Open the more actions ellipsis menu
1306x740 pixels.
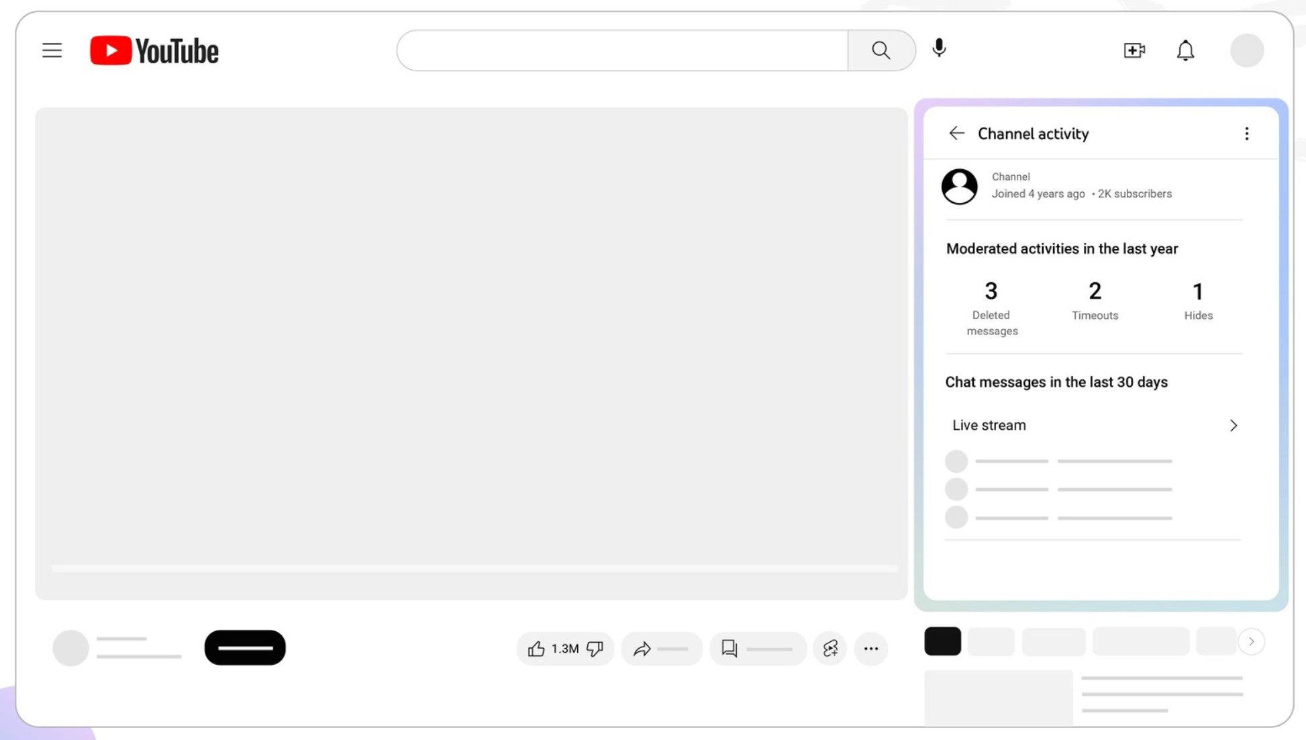870,649
